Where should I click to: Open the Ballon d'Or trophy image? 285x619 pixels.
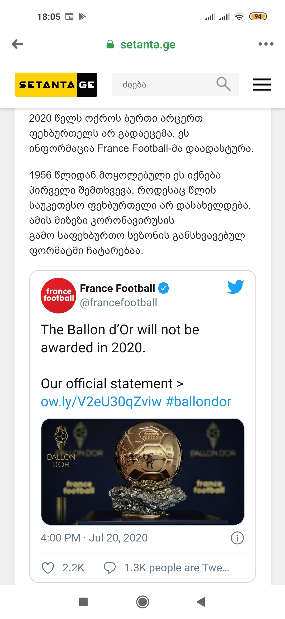click(142, 472)
